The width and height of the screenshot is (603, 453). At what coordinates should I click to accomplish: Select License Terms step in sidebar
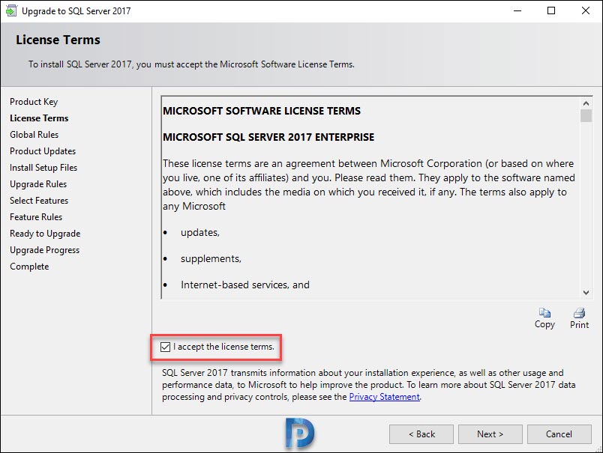pos(39,118)
